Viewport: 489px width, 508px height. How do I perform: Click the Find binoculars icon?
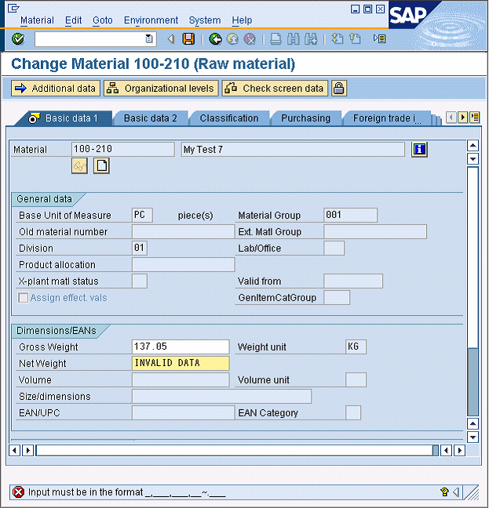tap(294, 39)
